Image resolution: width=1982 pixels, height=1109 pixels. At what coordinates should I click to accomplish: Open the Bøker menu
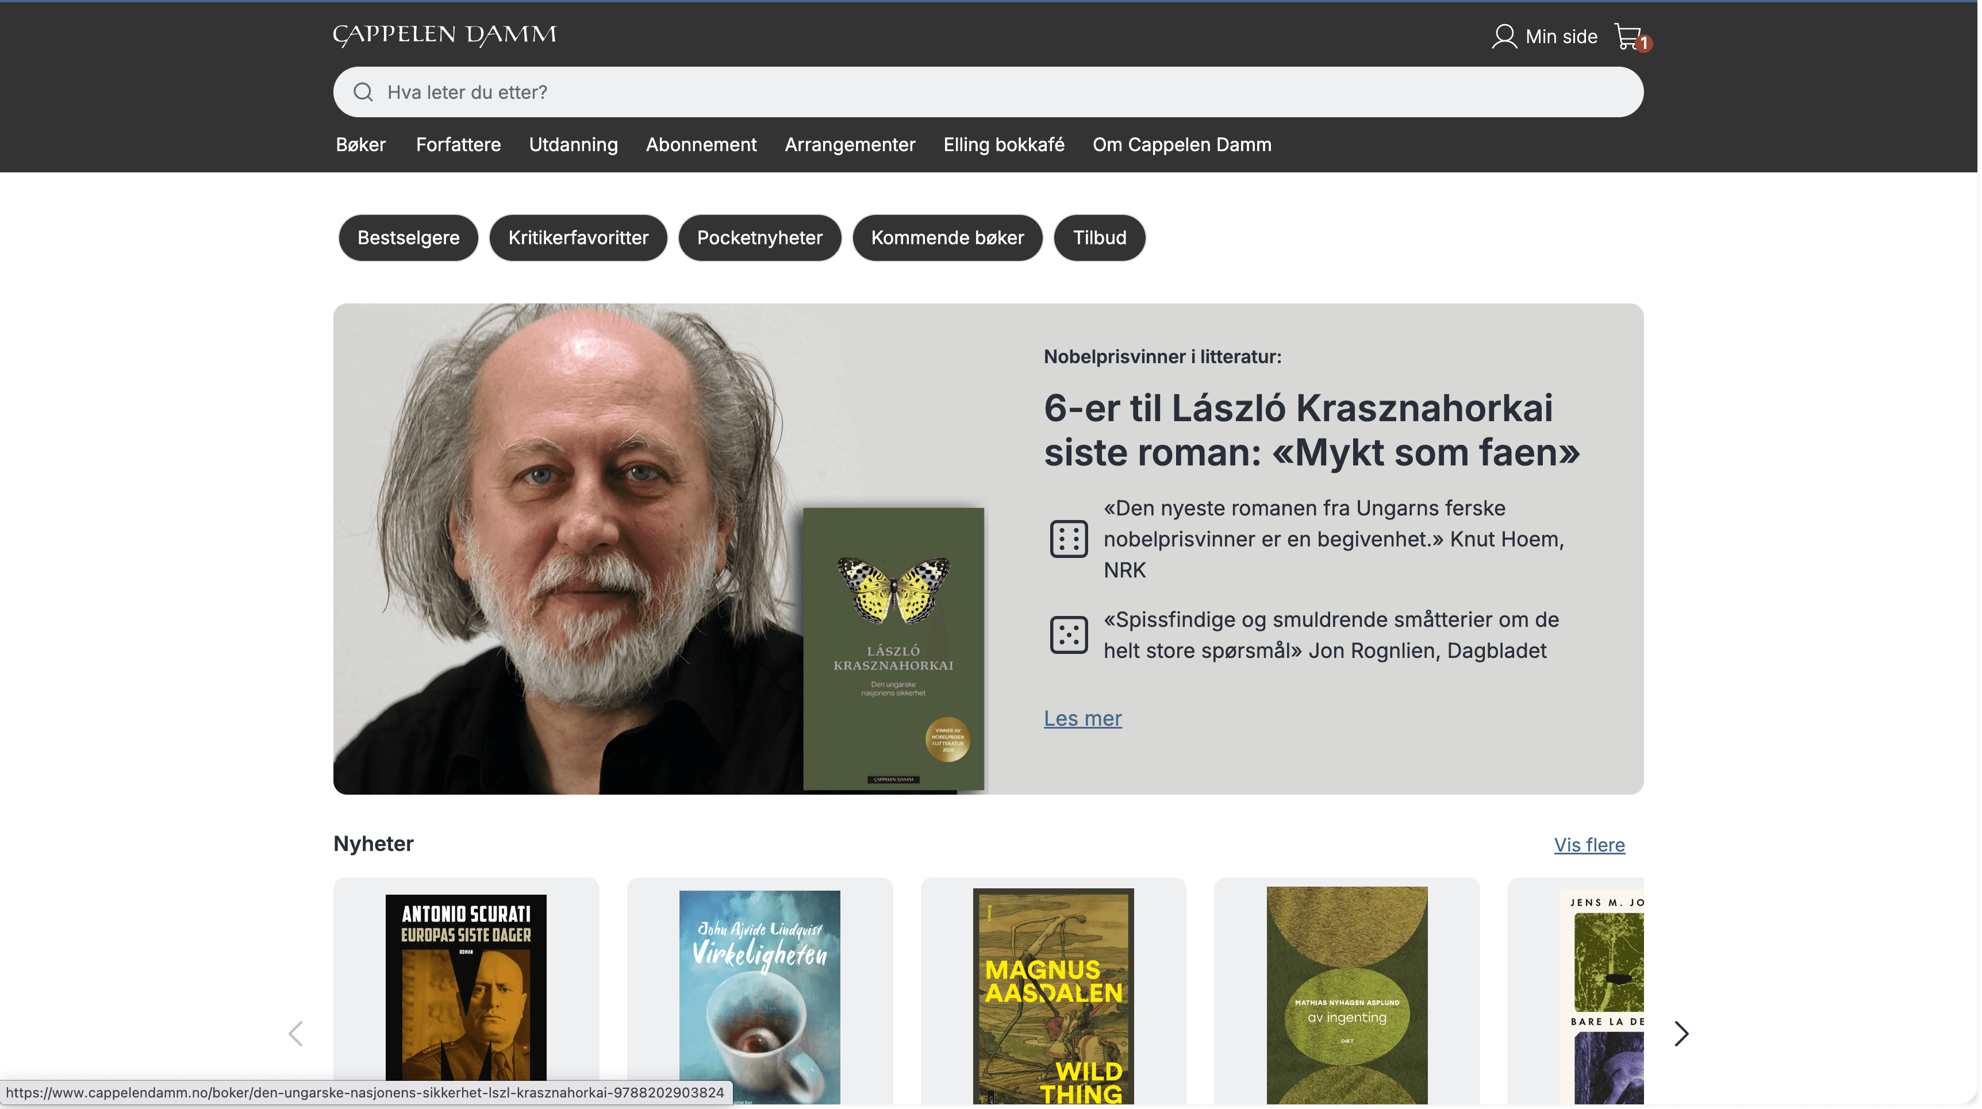[x=361, y=145]
